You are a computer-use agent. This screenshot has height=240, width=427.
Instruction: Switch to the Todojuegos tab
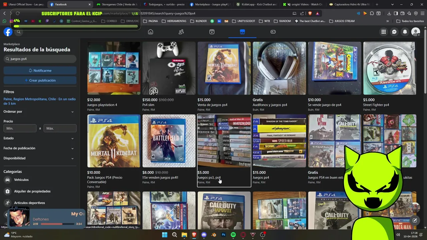pyautogui.click(x=163, y=4)
